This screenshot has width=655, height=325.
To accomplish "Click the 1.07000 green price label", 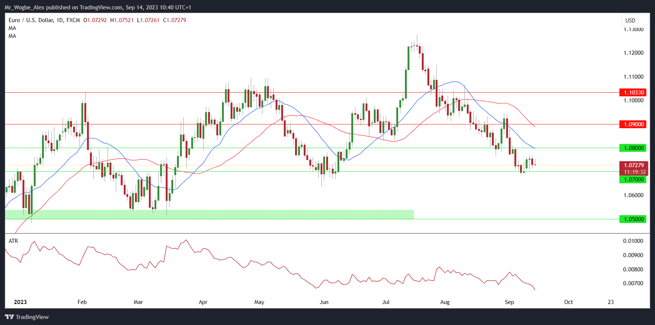I will [x=633, y=180].
